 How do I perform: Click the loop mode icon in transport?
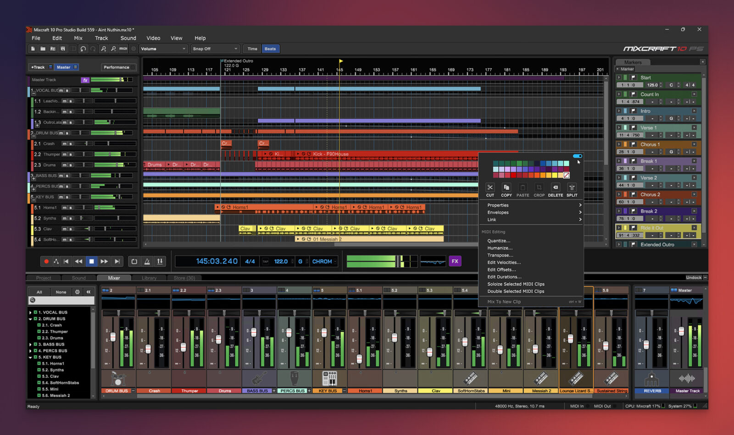[134, 261]
